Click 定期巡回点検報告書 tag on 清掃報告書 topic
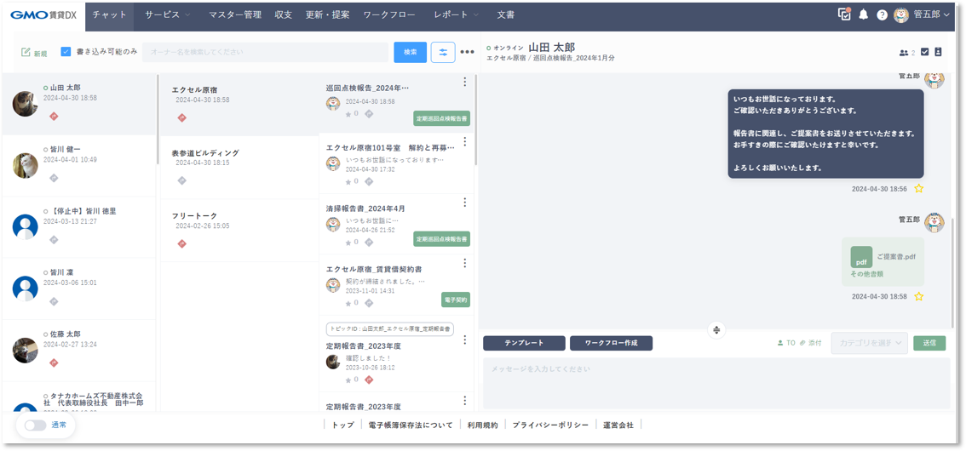Screen dimensions: 966x451 (441, 239)
